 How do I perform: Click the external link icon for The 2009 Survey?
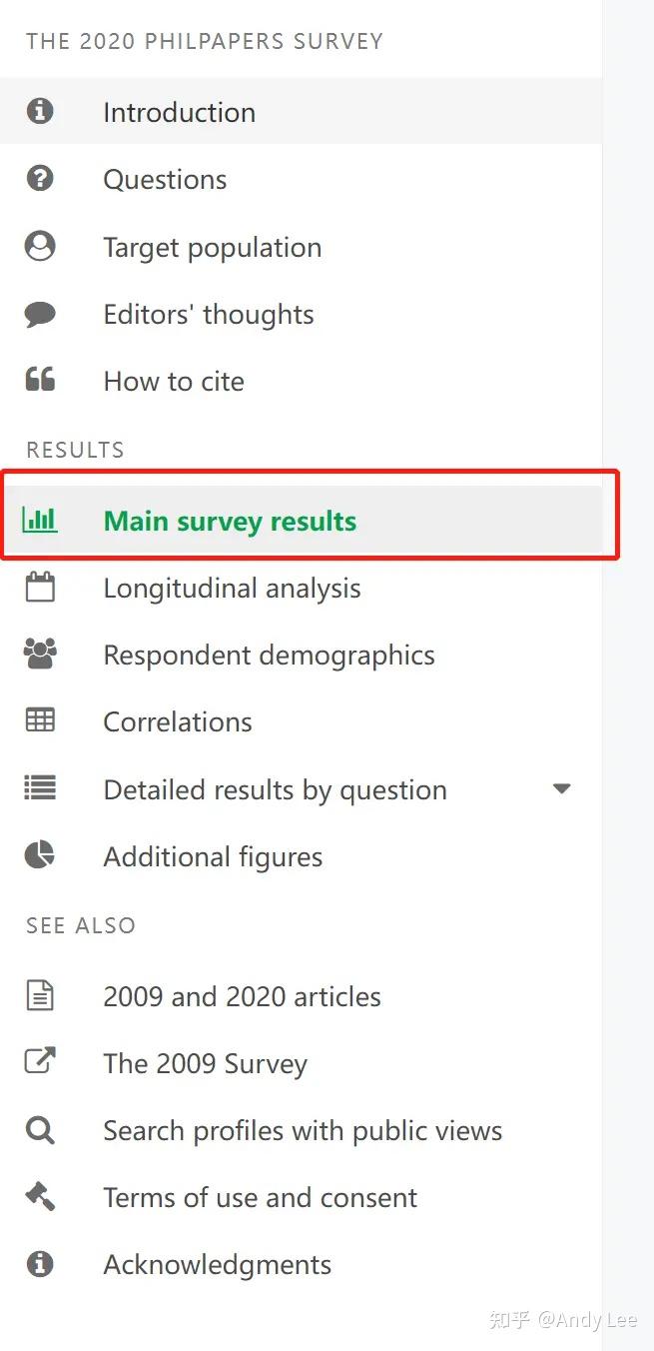[40, 1062]
